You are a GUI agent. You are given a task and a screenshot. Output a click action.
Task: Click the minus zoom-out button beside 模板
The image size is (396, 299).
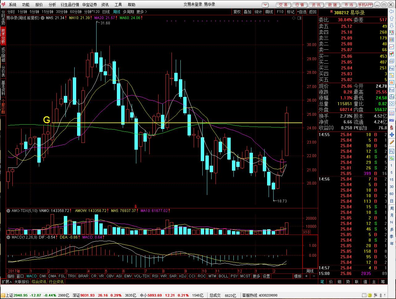coord(314,276)
